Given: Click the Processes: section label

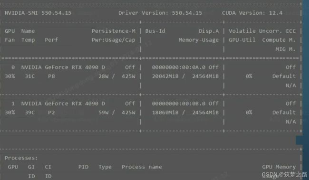Looking at the screenshot, I should [21, 158].
